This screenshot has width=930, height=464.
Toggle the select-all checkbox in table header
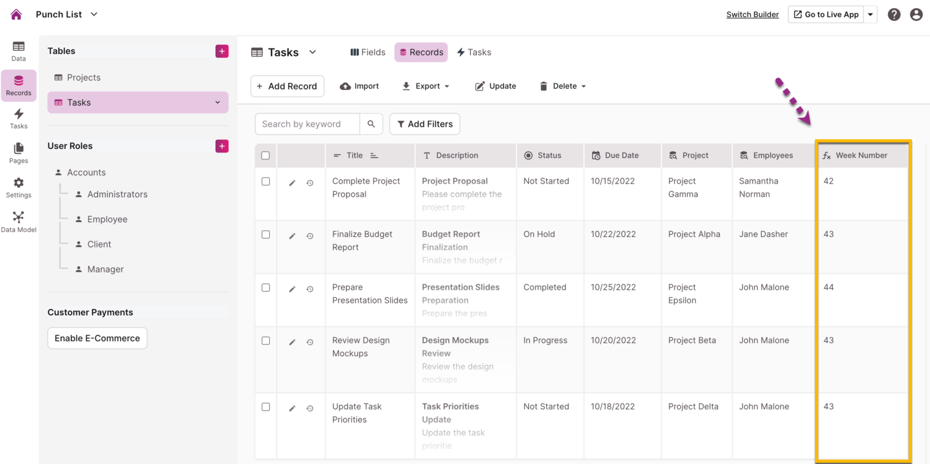pos(265,156)
